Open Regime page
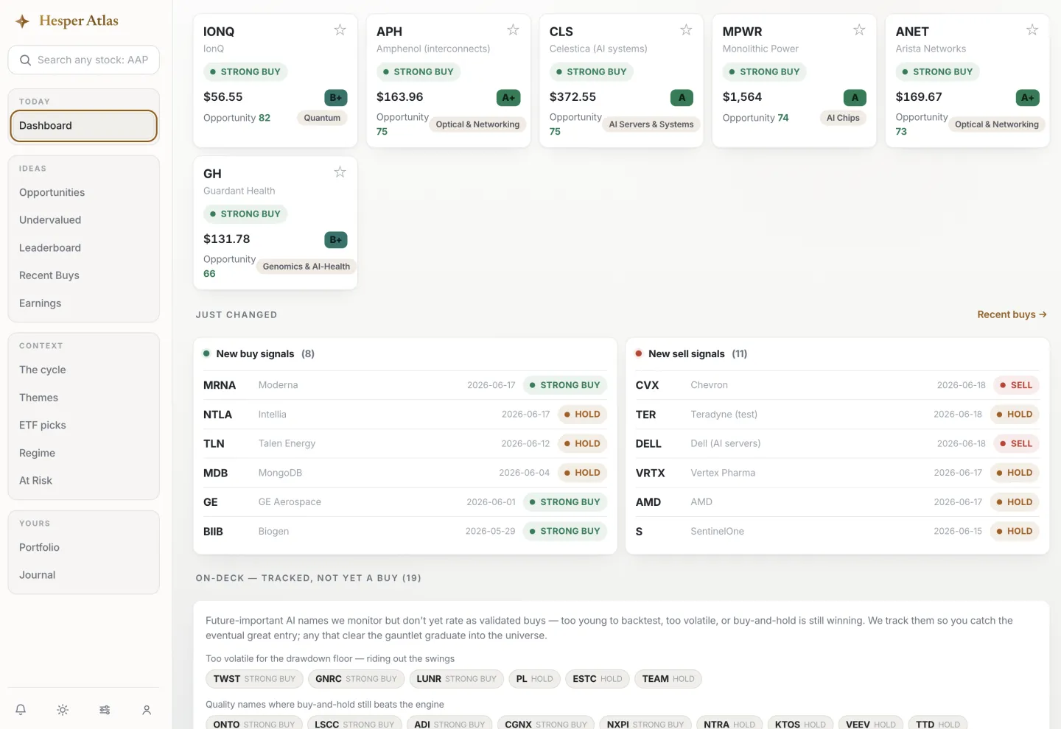Image resolution: width=1061 pixels, height=729 pixels. tap(84, 453)
